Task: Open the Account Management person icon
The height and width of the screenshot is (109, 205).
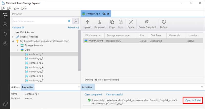Action: point(5,25)
